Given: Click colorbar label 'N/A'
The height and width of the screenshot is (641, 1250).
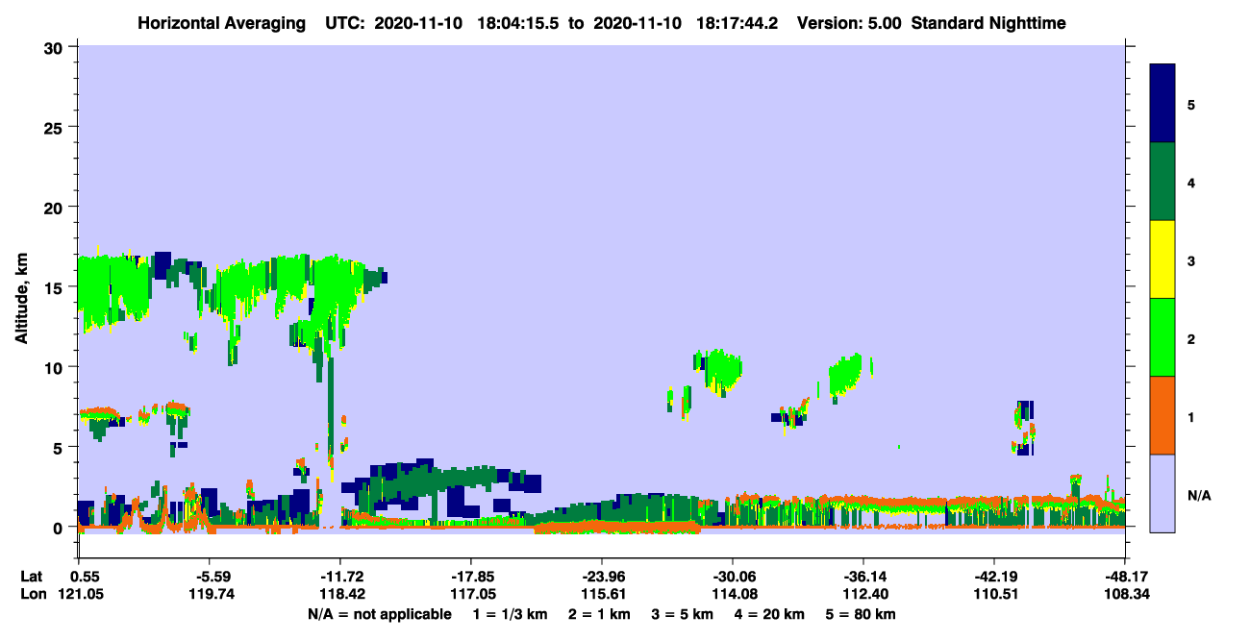Looking at the screenshot, I should [x=1198, y=495].
